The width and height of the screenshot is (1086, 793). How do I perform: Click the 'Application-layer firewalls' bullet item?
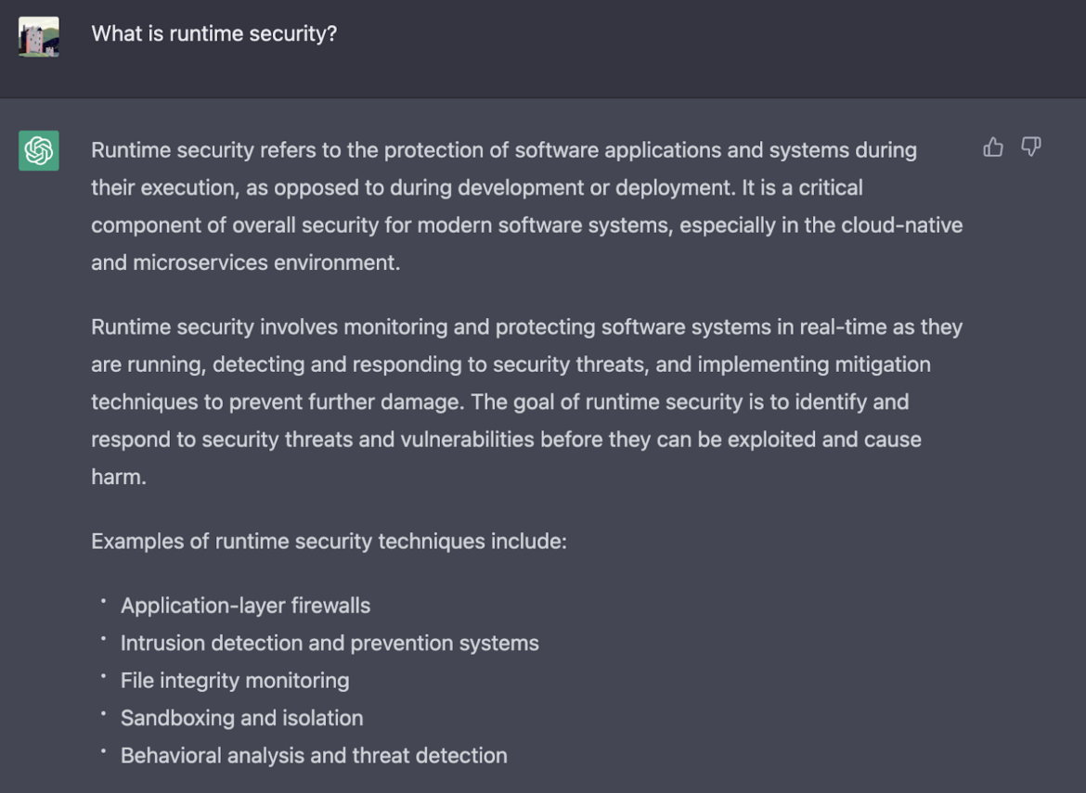coord(245,606)
